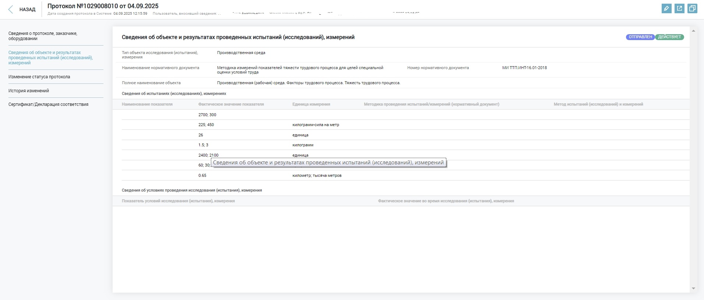Click 'Единица измерения' column header
The width and height of the screenshot is (704, 300).
click(x=311, y=104)
